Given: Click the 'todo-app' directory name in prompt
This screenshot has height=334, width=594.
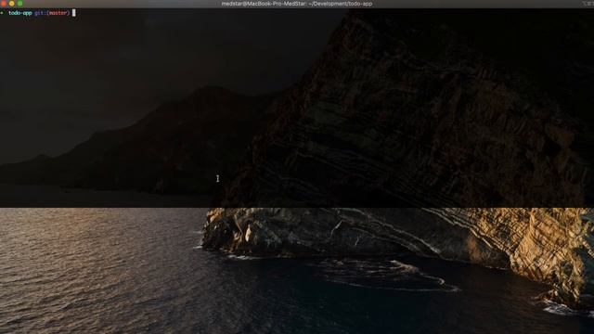Looking at the screenshot, I should (20, 13).
